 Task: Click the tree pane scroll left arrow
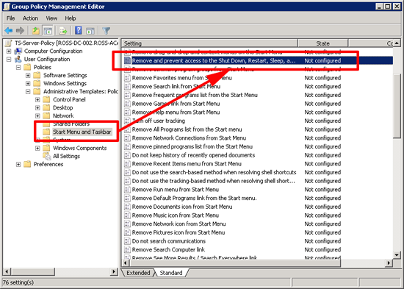point(7,271)
